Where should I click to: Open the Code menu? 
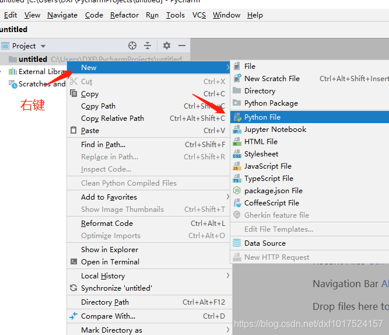click(x=94, y=15)
